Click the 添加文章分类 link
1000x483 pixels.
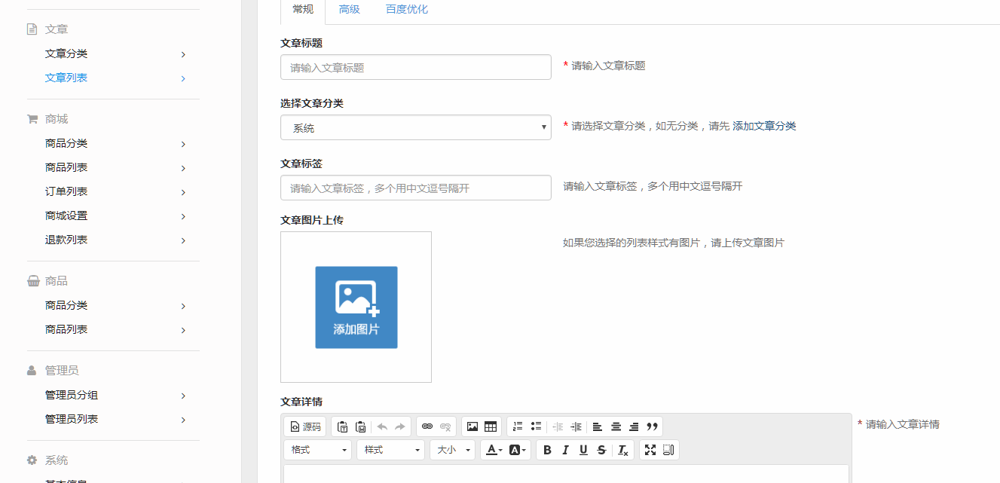pyautogui.click(x=764, y=126)
